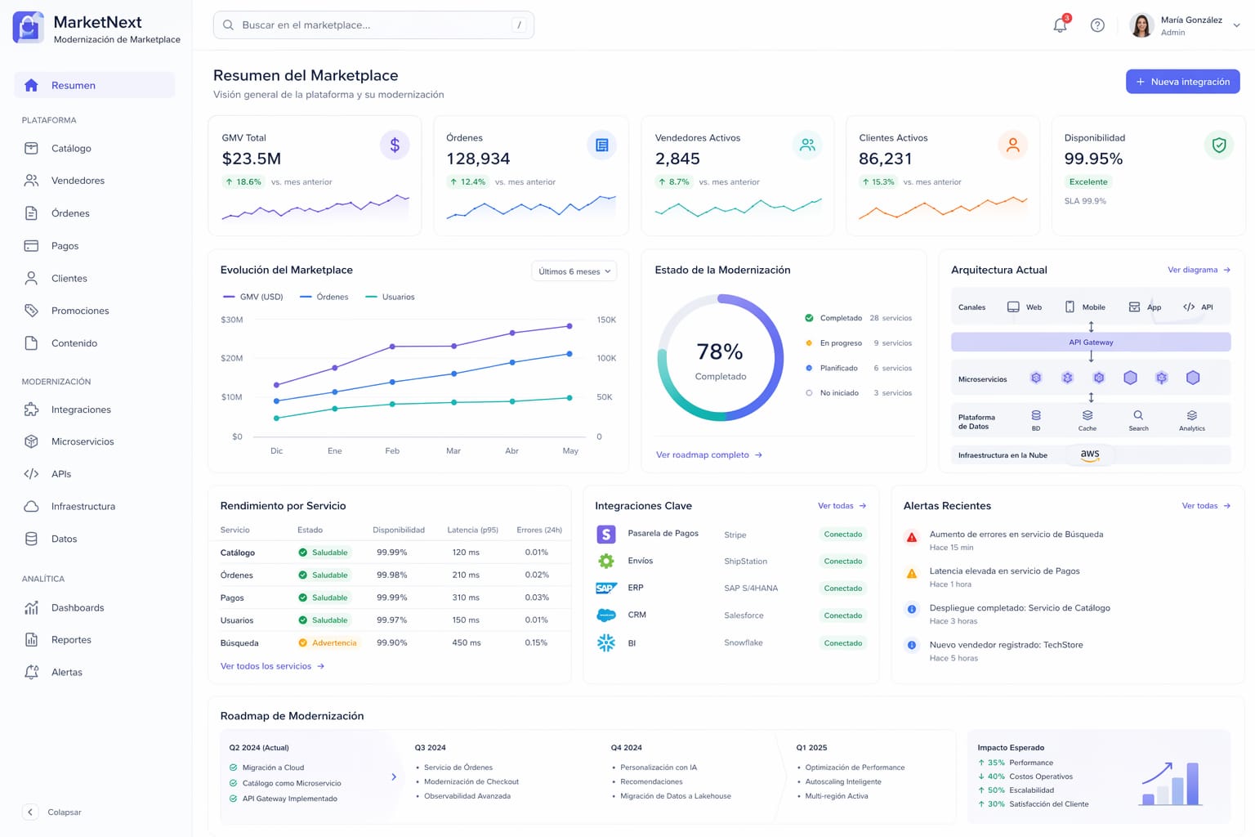This screenshot has height=837, width=1255.
Task: Click the Stripe payment gateway icon
Action: (x=606, y=535)
